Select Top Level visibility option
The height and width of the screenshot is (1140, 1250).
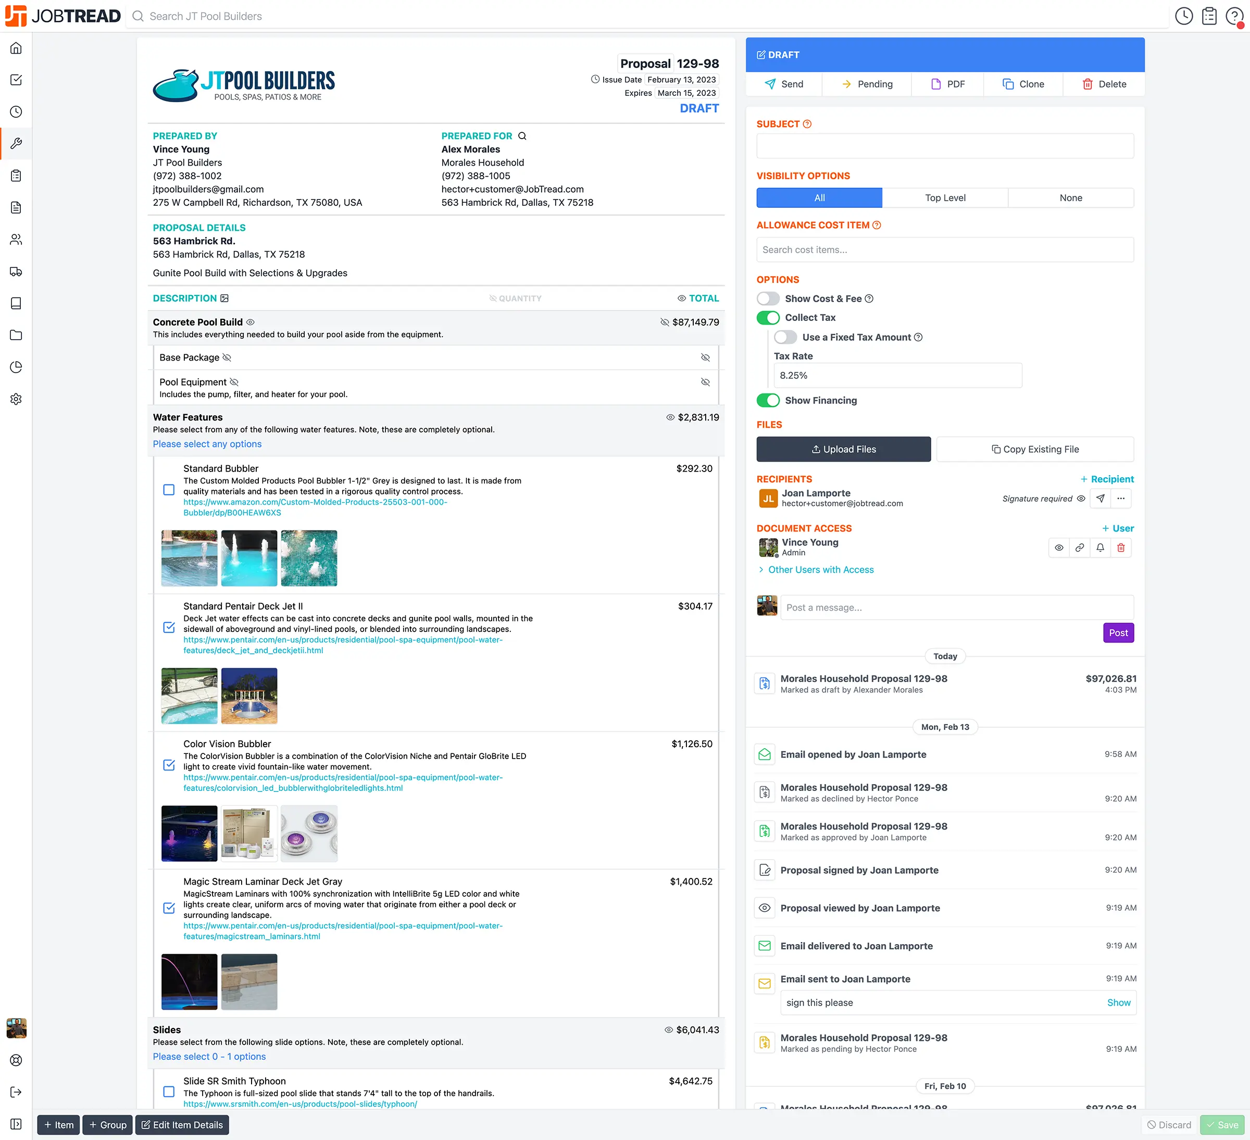(944, 198)
